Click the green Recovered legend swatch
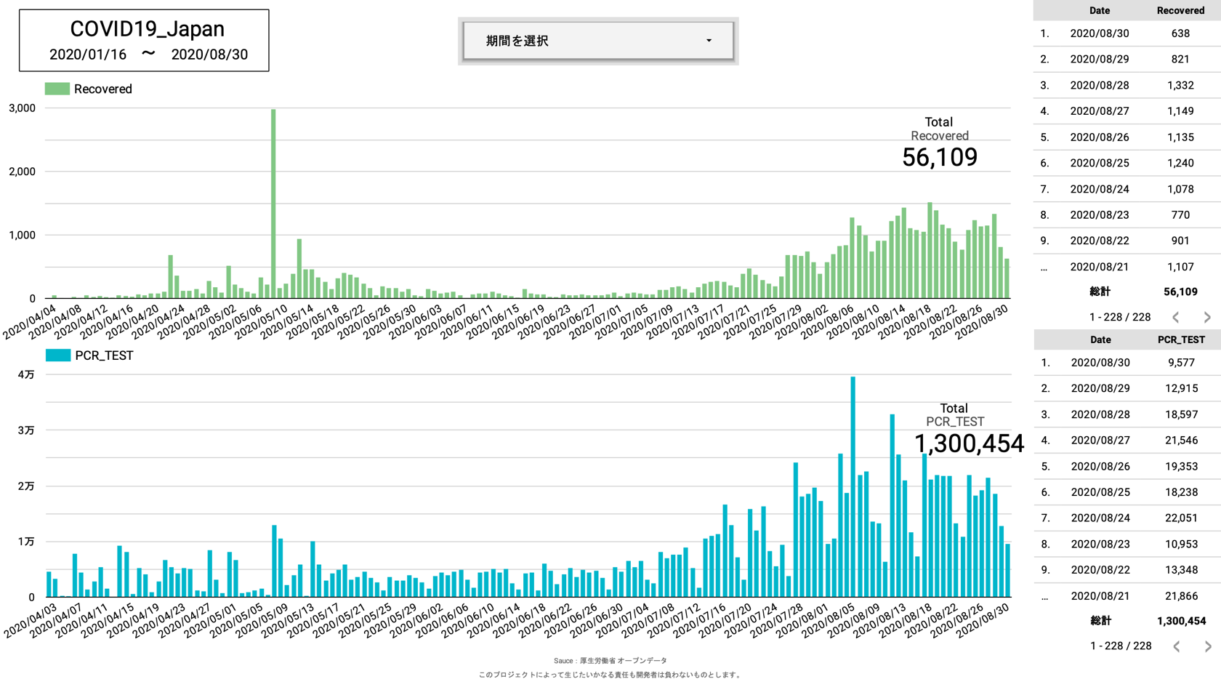The image size is (1221, 687). [57, 89]
